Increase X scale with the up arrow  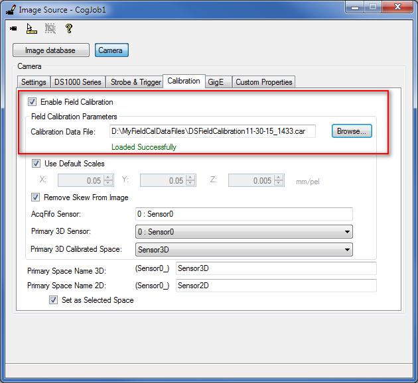(108, 178)
